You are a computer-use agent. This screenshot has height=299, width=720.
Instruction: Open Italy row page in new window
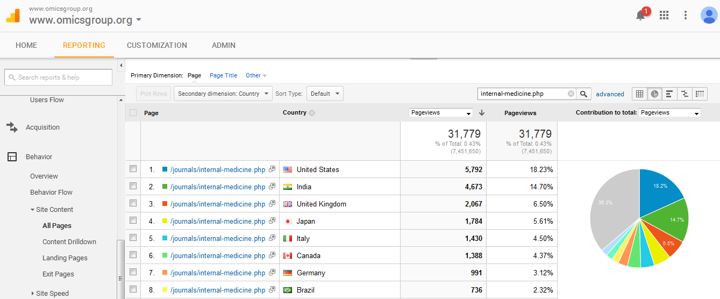click(x=272, y=238)
